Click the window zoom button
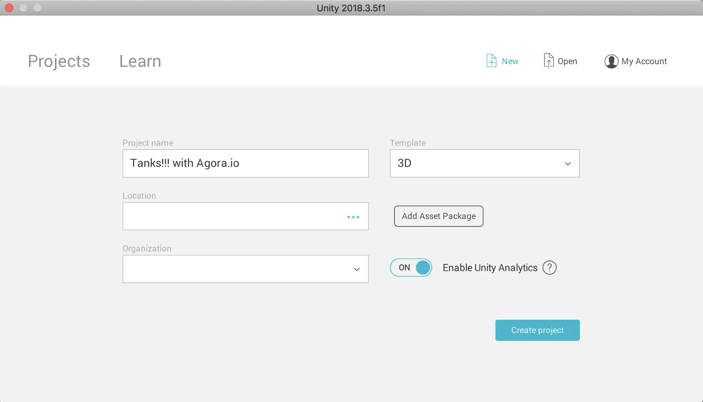 click(x=37, y=8)
